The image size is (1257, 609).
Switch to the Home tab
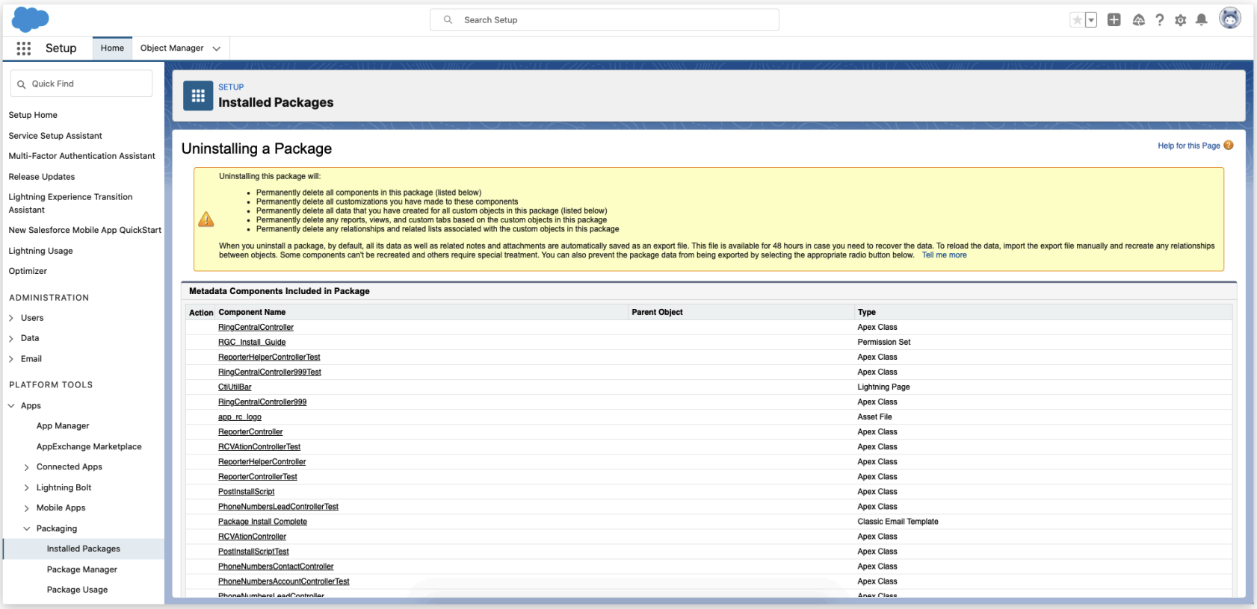coord(112,49)
